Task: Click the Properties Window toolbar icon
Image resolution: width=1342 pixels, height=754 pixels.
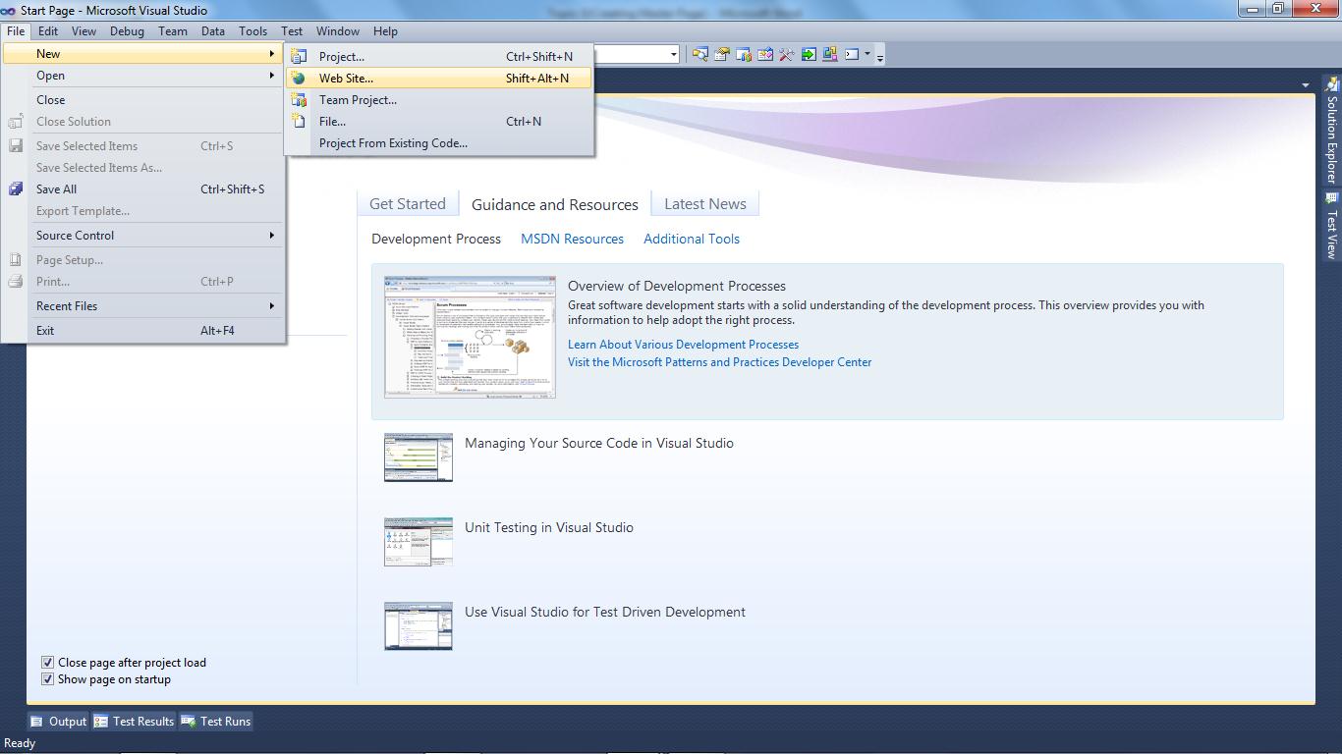Action: [722, 55]
